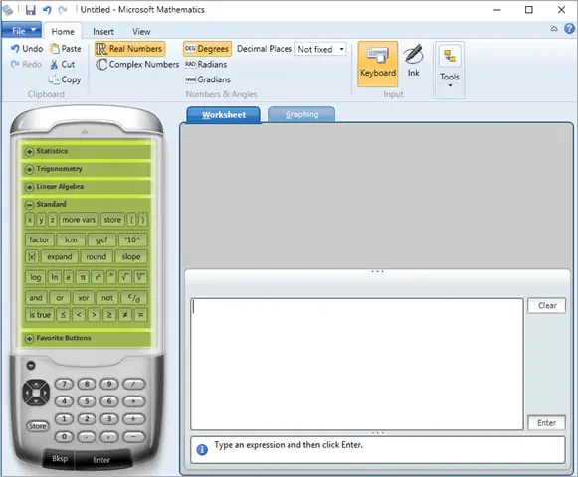Insert square root symbol from calculator pad

tap(125, 277)
